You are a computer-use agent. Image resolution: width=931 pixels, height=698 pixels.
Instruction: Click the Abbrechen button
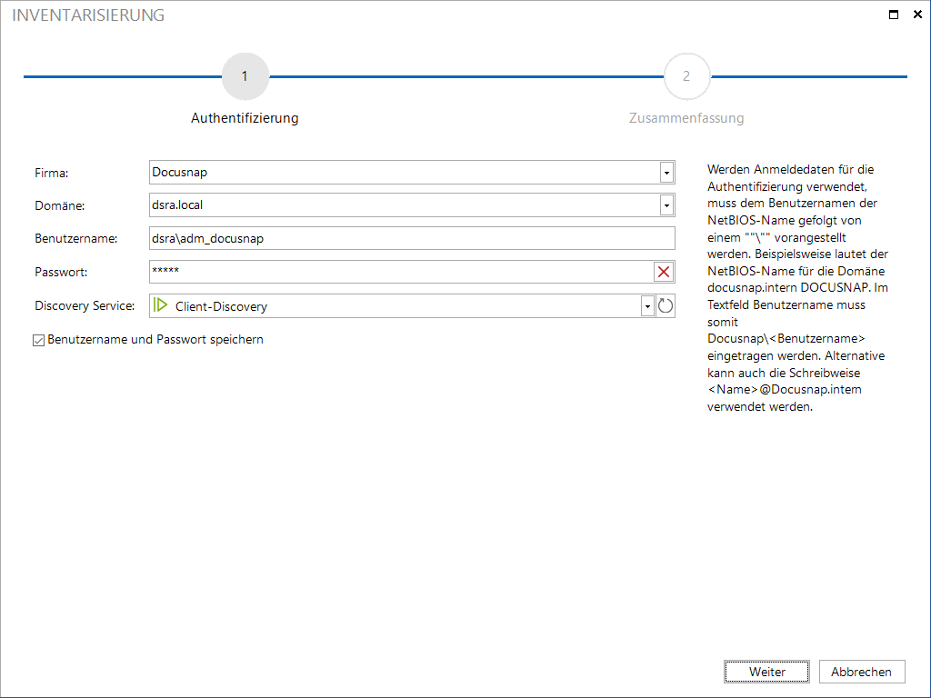[x=862, y=672]
